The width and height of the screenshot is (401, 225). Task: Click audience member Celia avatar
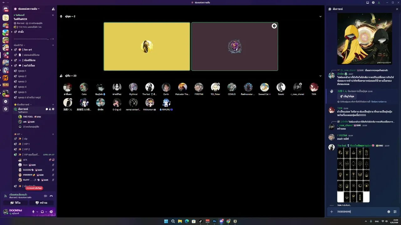coord(84,87)
